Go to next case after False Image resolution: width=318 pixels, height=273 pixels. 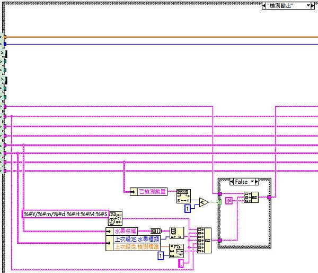[257, 182]
